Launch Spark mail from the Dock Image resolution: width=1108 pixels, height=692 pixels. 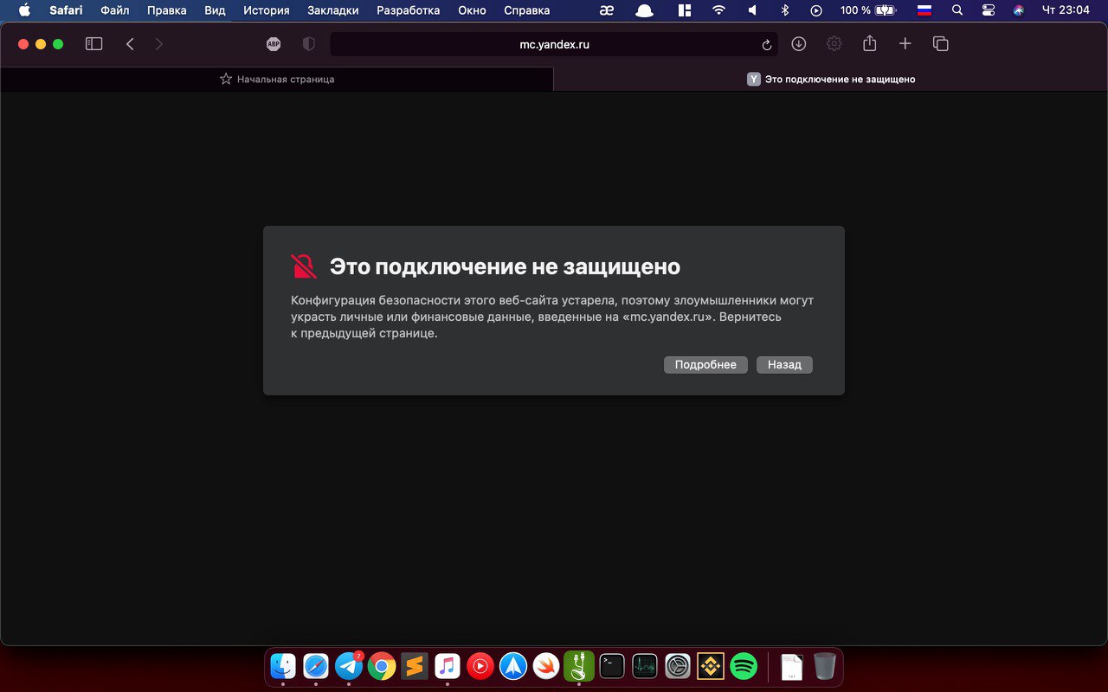pyautogui.click(x=513, y=666)
